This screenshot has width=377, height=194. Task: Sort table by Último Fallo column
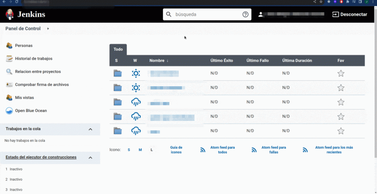(x=257, y=61)
